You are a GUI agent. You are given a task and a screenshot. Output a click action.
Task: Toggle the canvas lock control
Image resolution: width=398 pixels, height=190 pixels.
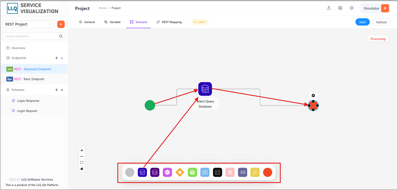[x=82, y=169]
